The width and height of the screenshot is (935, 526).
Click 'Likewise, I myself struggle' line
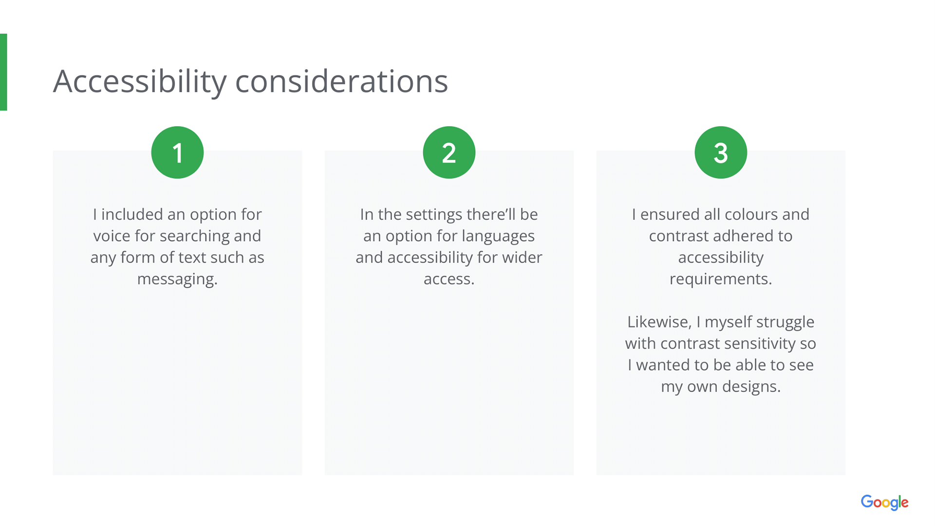[721, 322]
